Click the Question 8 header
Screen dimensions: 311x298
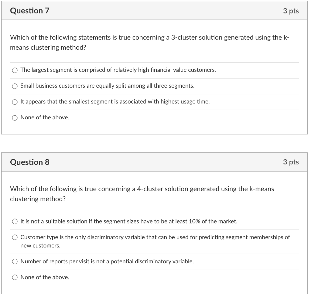(x=29, y=162)
